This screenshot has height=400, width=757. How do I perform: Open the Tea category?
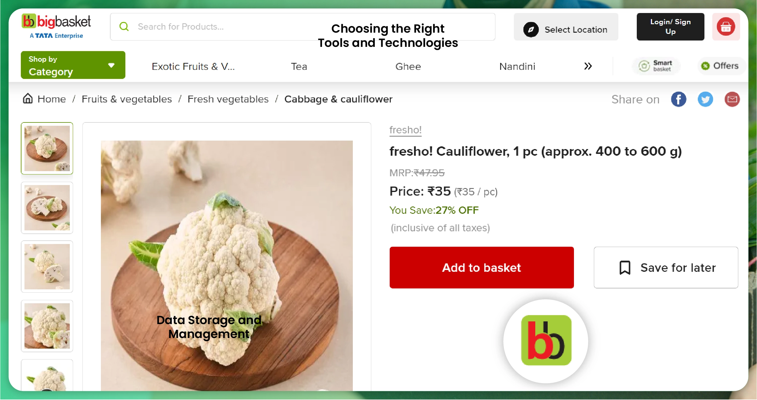[x=299, y=66]
